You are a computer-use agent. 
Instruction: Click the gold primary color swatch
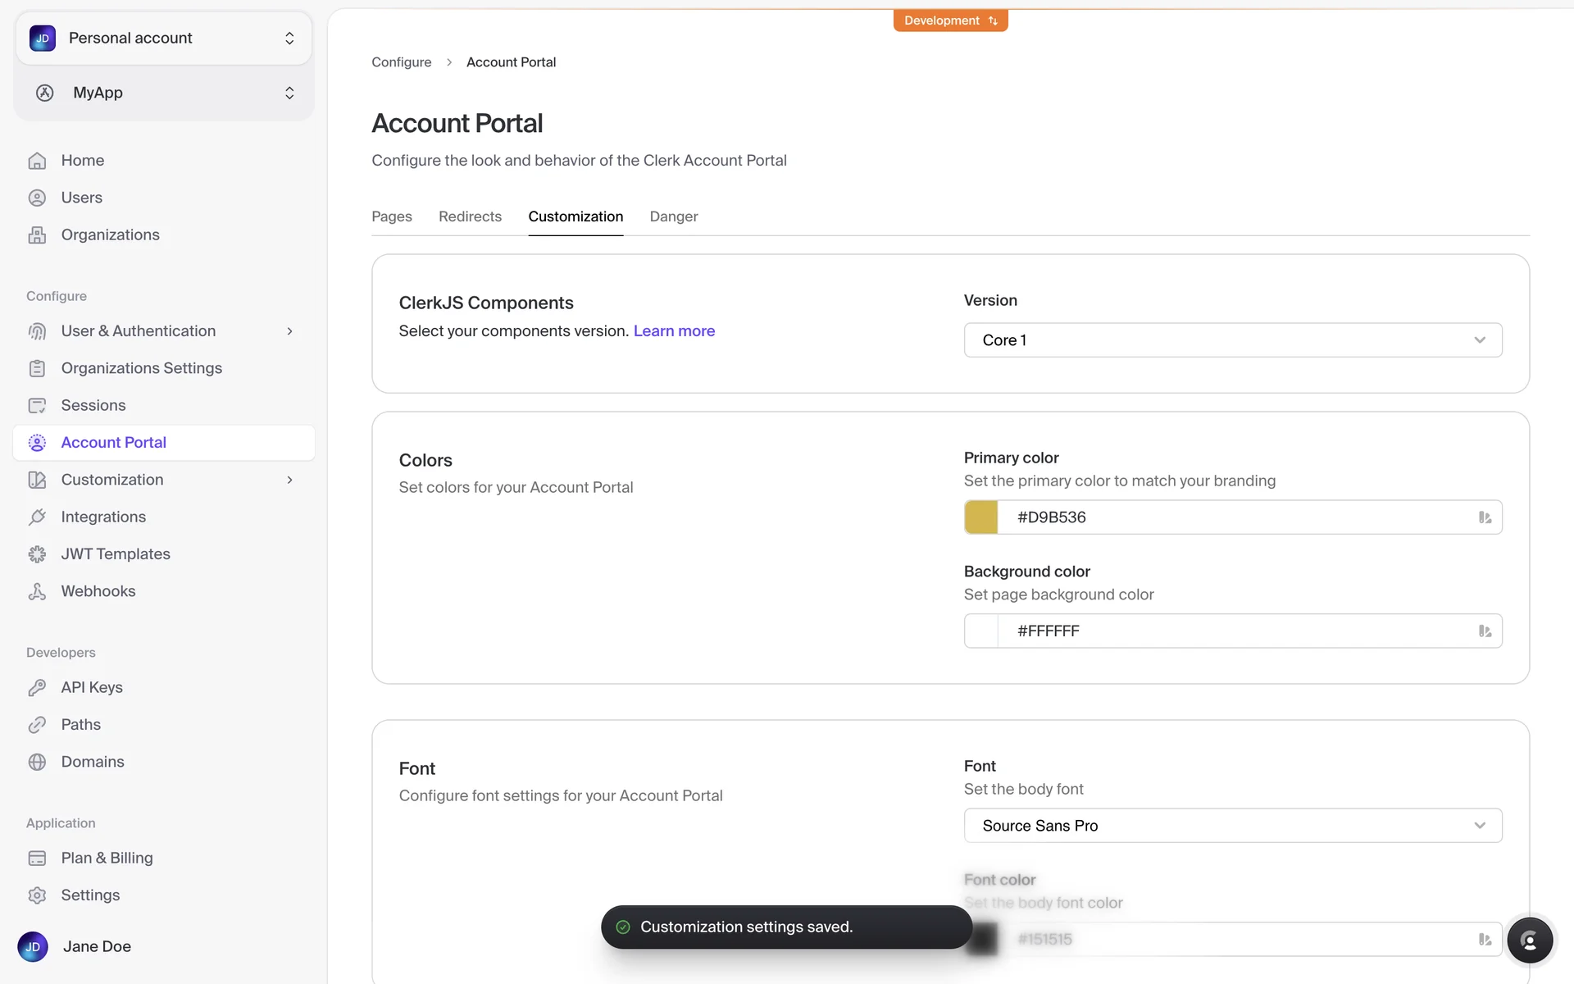(x=981, y=517)
